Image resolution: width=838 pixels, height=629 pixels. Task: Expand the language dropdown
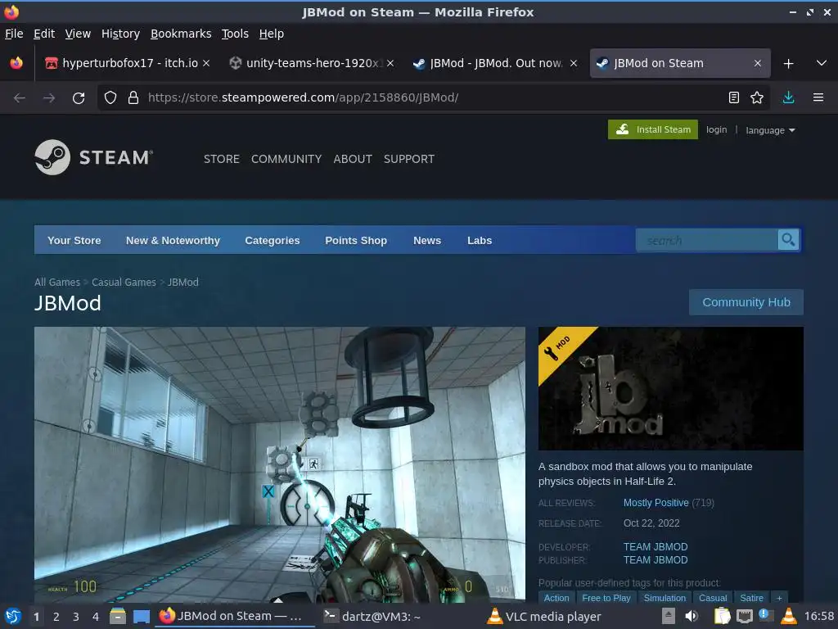(770, 130)
